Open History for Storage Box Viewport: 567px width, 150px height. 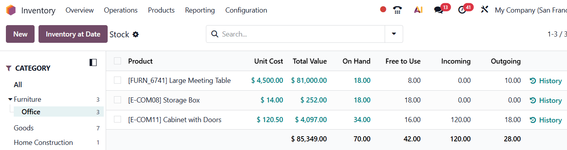(546, 101)
